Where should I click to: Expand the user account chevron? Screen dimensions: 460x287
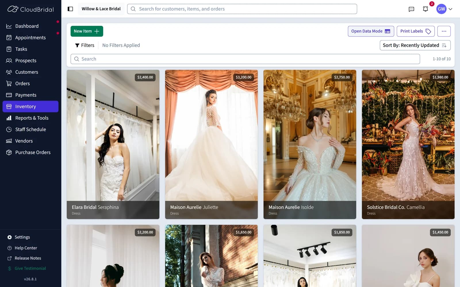[x=451, y=9]
